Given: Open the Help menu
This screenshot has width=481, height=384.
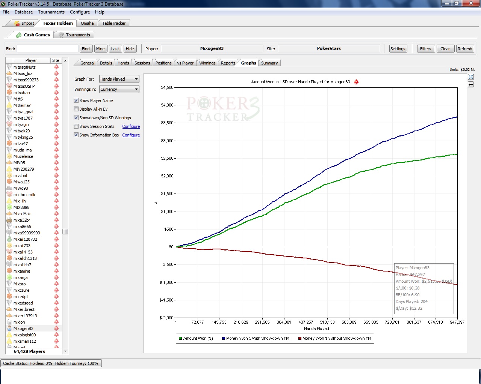Looking at the screenshot, I should coord(100,12).
